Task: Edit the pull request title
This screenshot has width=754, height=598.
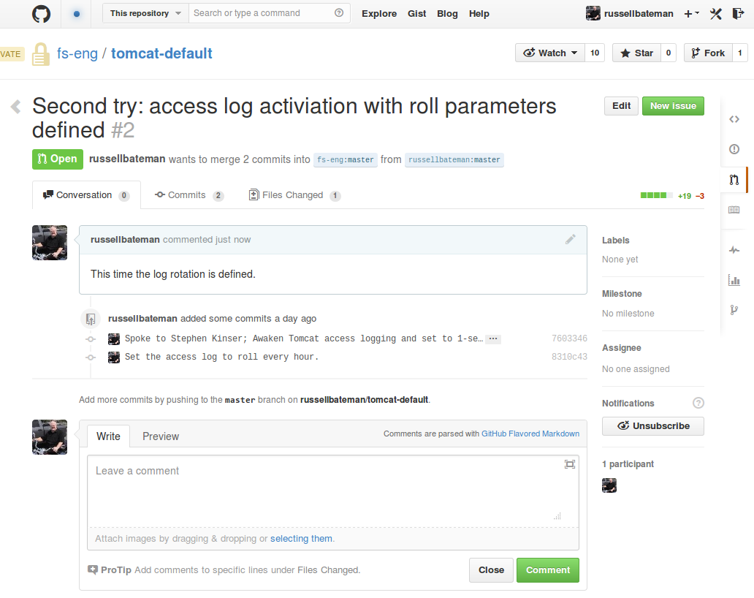Action: click(621, 106)
